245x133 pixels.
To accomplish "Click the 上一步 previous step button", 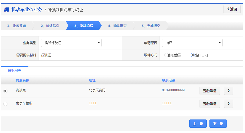I will point(198,124).
